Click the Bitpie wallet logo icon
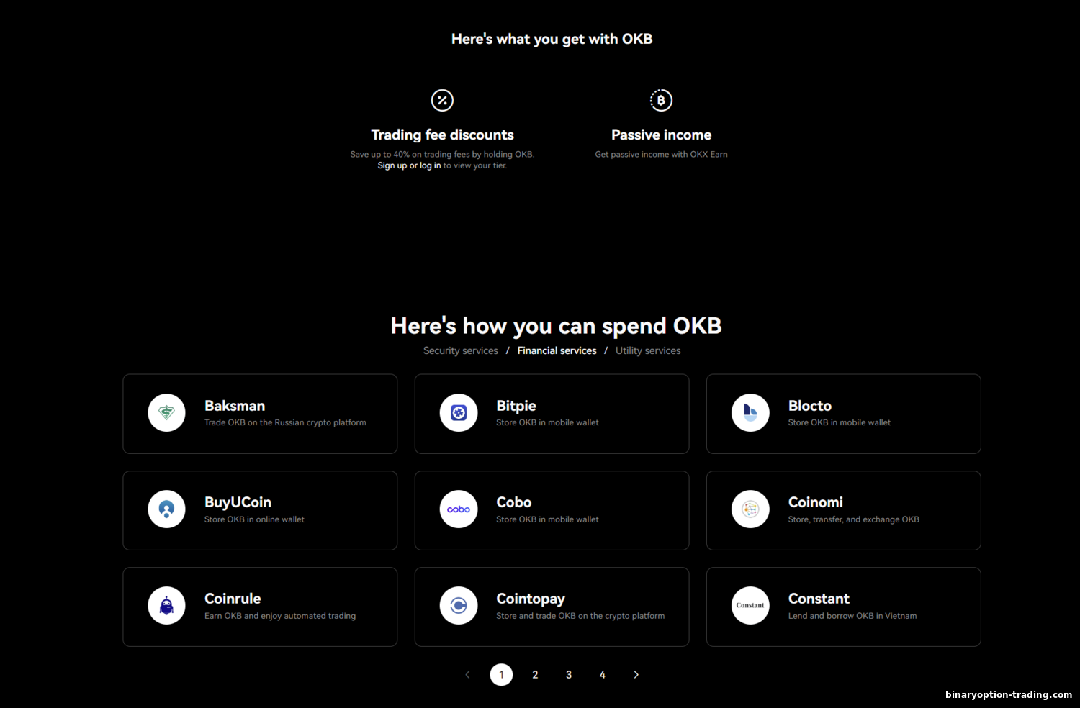 pos(459,413)
